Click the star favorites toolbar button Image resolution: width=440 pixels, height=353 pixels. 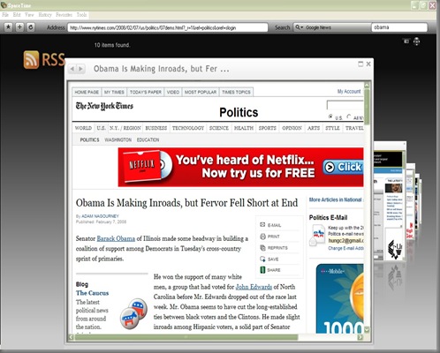(x=9, y=27)
